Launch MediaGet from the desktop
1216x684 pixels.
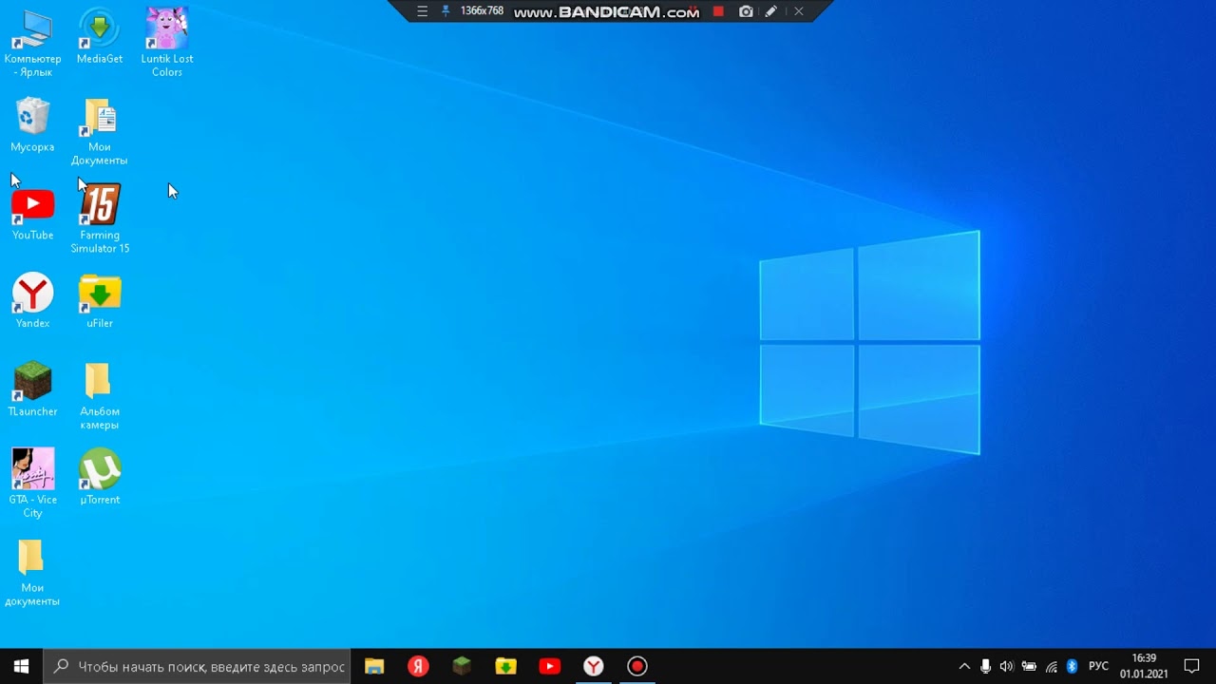[100, 37]
